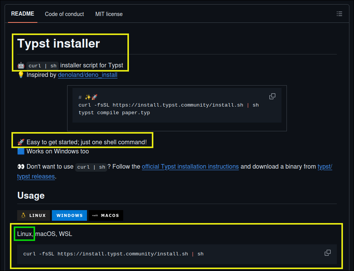The image size is (354, 271).
Task: Open the typst/typst releases link
Action: coord(325,166)
